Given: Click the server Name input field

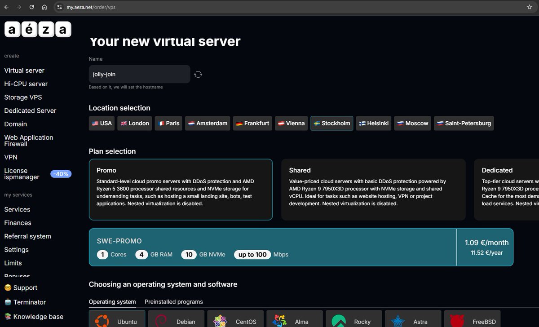Looking at the screenshot, I should pos(140,74).
